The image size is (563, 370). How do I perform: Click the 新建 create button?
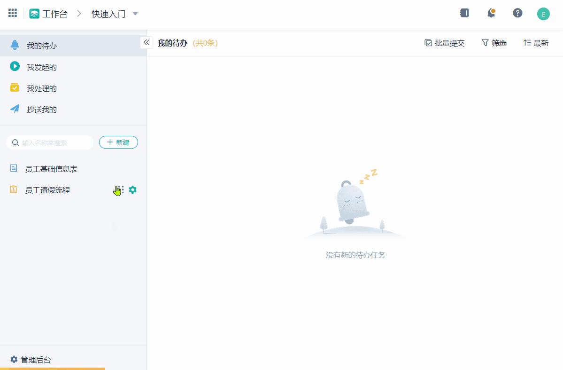point(118,142)
